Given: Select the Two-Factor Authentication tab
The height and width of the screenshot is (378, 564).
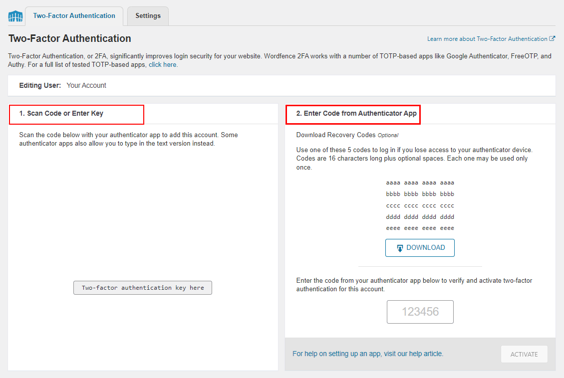Looking at the screenshot, I should [74, 15].
